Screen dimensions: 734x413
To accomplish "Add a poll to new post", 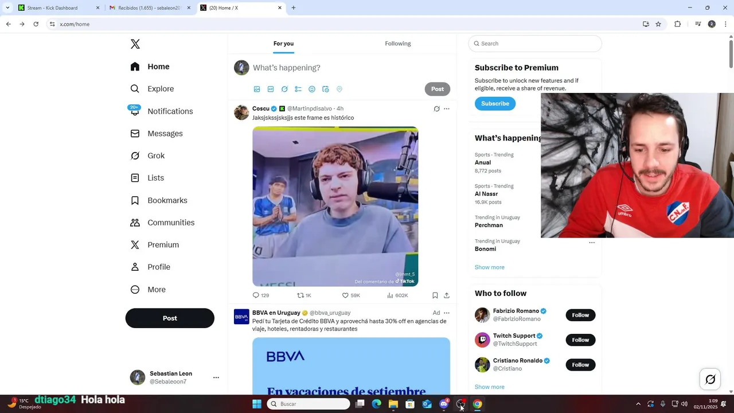I will pyautogui.click(x=298, y=89).
